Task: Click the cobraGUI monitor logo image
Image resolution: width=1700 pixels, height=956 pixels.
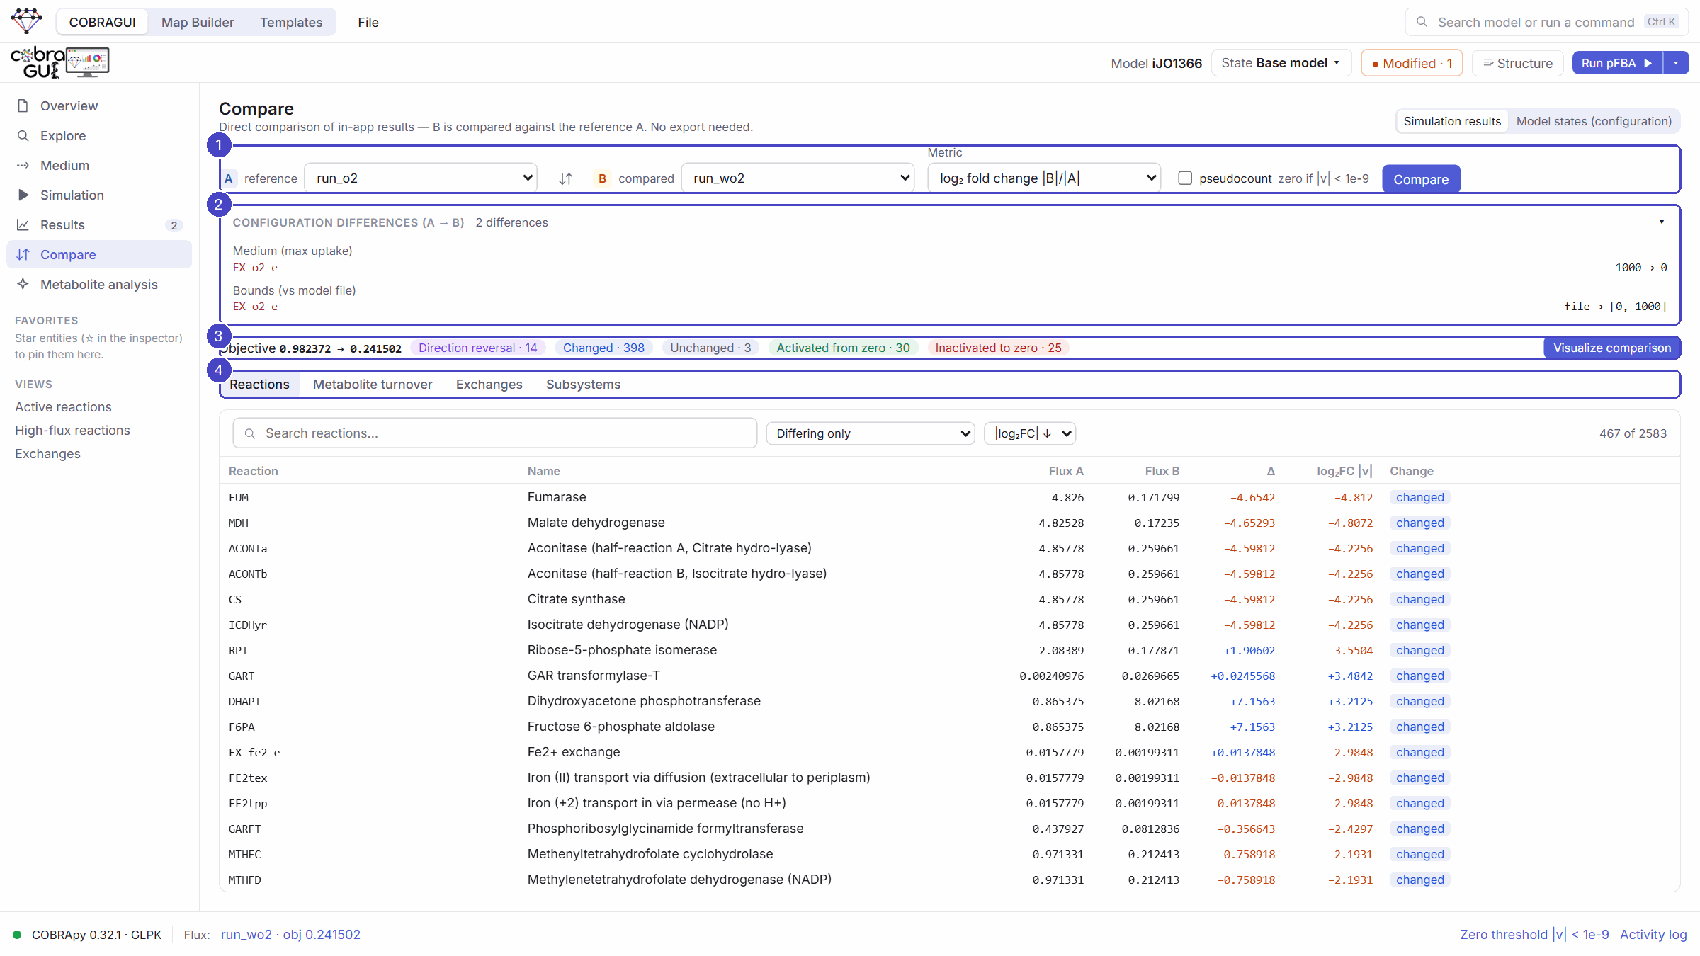Action: [x=88, y=62]
